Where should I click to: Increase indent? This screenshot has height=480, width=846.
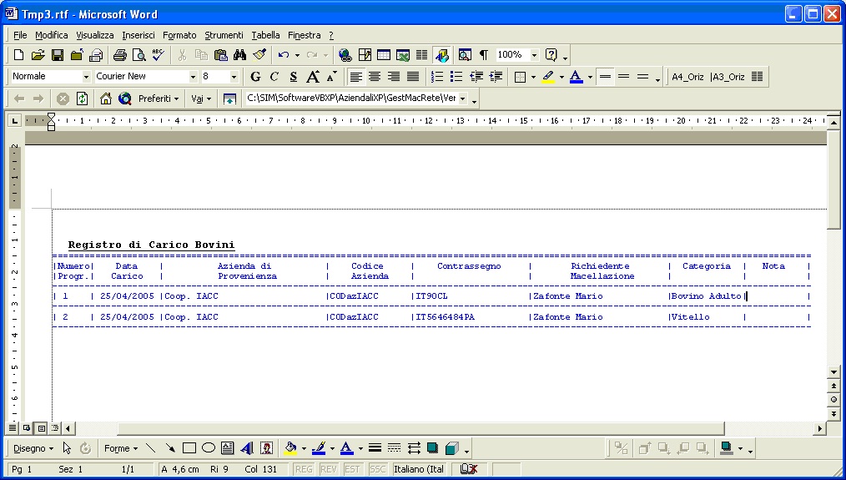[496, 77]
